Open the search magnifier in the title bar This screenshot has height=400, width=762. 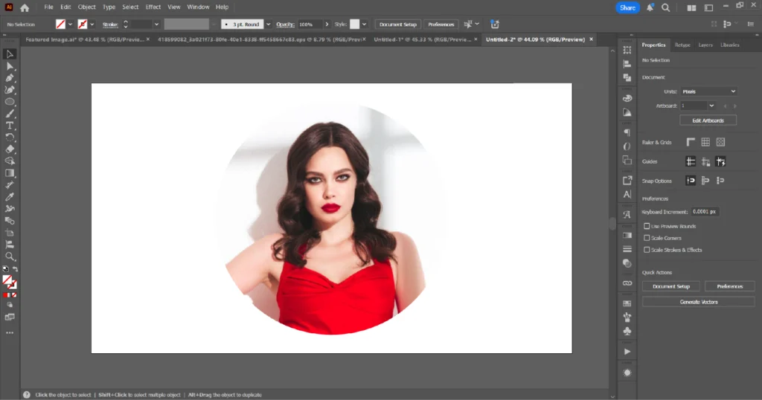[x=666, y=7]
